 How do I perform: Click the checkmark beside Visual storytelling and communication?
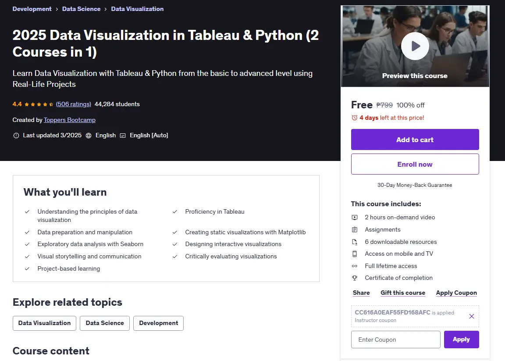[27, 257]
